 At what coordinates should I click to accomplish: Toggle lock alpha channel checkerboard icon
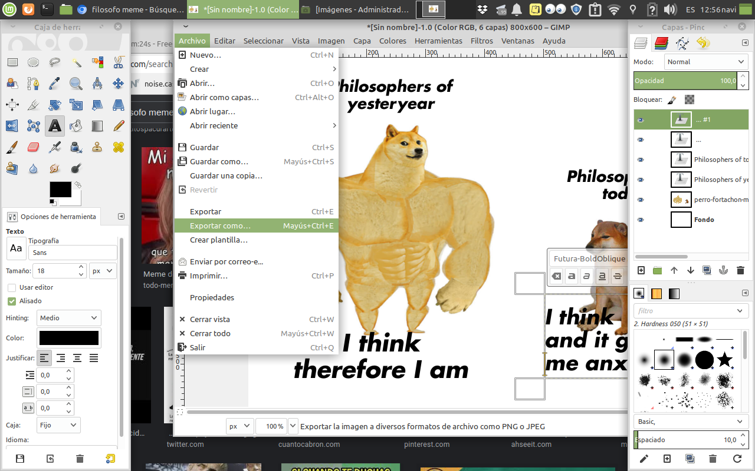690,99
